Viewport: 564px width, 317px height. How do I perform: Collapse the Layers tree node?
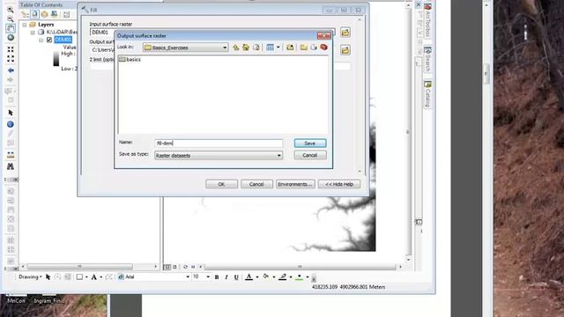(25, 25)
